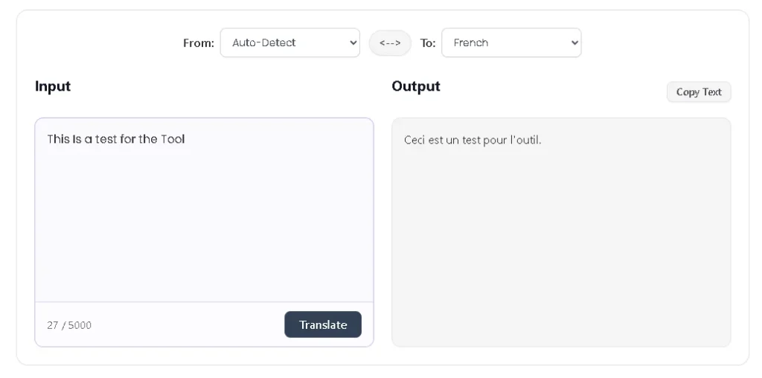Click the word 'Ceci' in the output
Image resolution: width=762 pixels, height=378 pixels.
[x=414, y=140]
